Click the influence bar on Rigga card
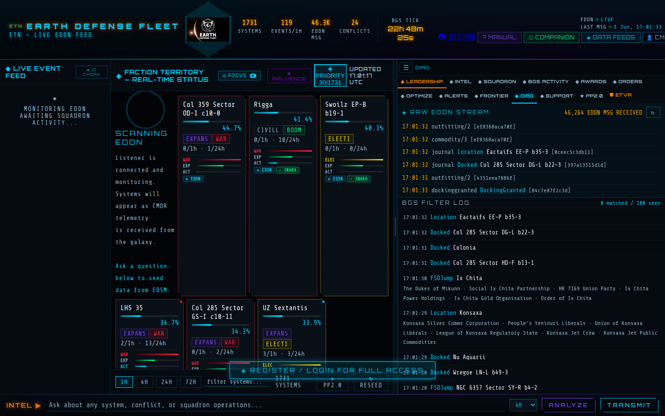The width and height of the screenshot is (665, 416). [x=283, y=113]
